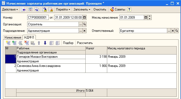
Task: Click the Налог column header
Action: coord(96,50)
